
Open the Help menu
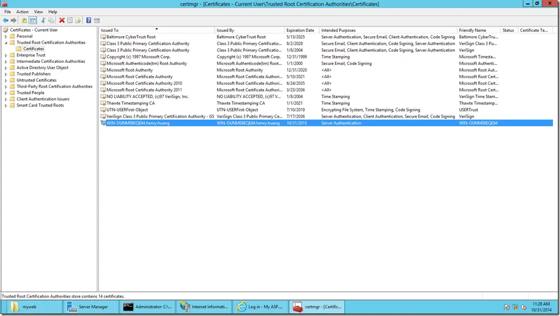pos(52,12)
